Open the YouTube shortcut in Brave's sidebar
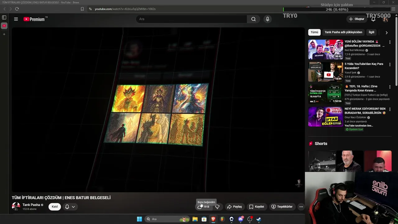This screenshot has width=398, height=224. click(x=4, y=26)
